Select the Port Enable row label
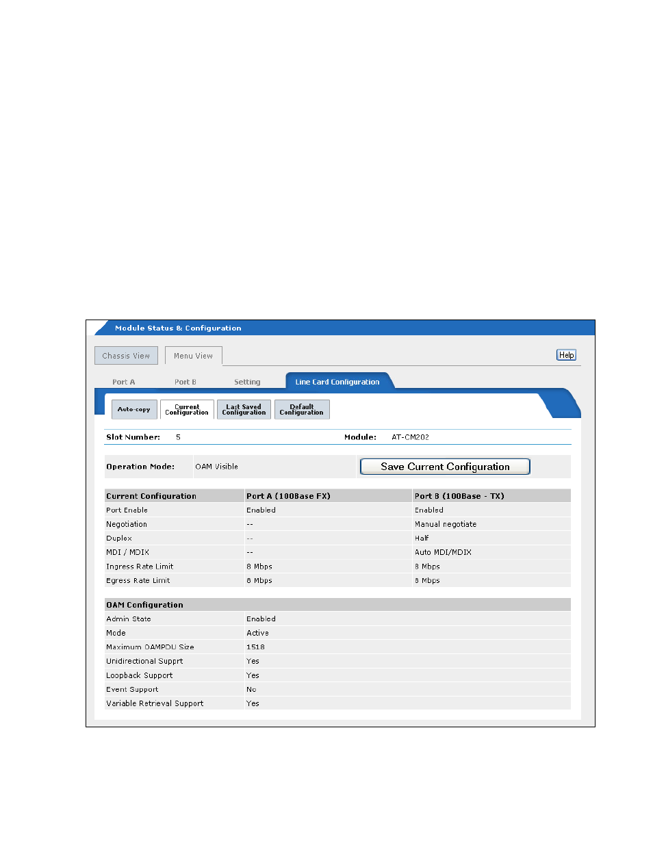This screenshot has height=845, width=653. tap(127, 510)
